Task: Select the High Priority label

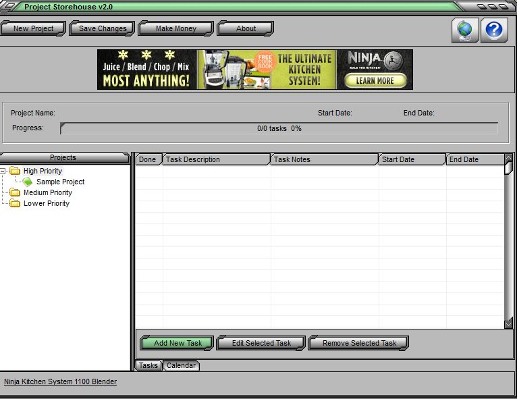Action: click(43, 171)
